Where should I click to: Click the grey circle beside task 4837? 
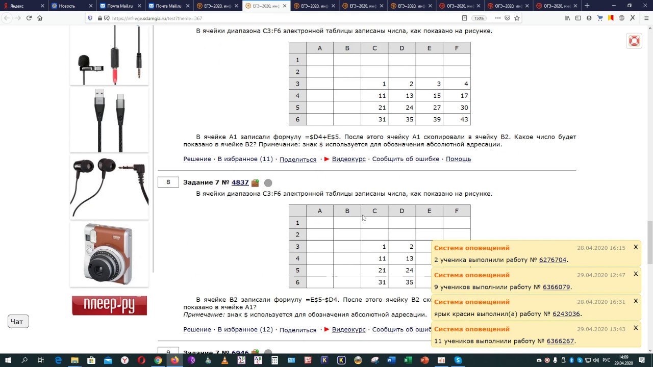coord(268,182)
